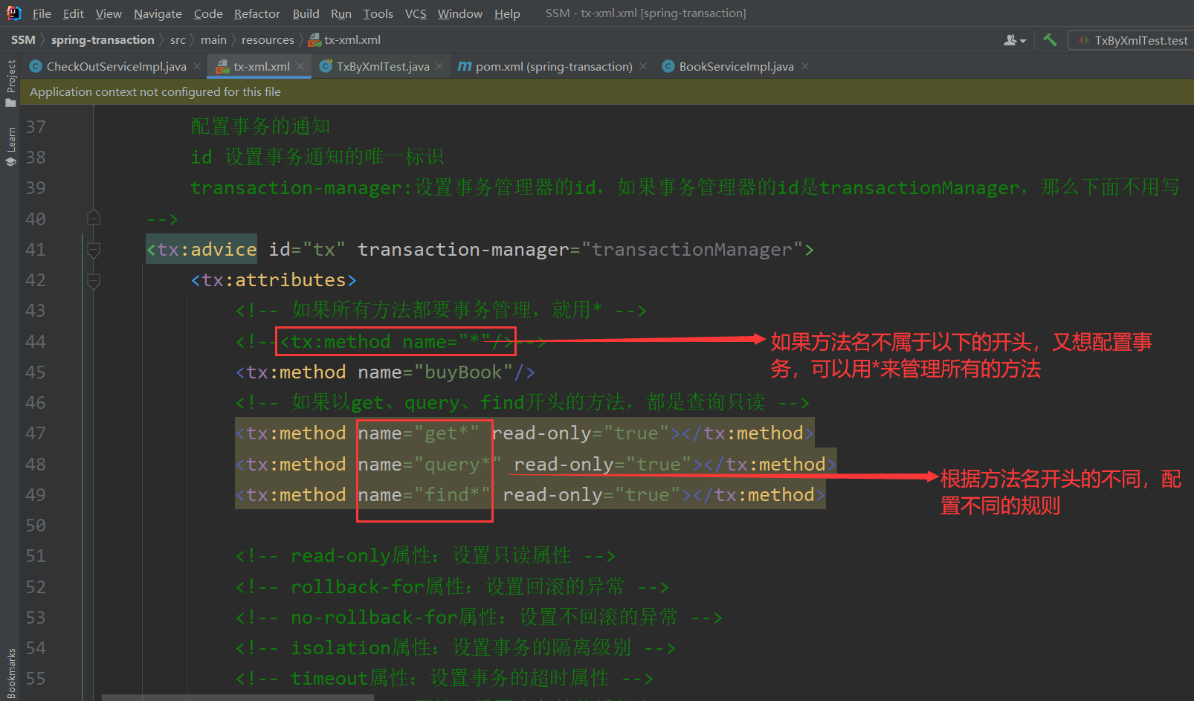Open the Help menu
Viewport: 1194px width, 701px height.
point(507,13)
